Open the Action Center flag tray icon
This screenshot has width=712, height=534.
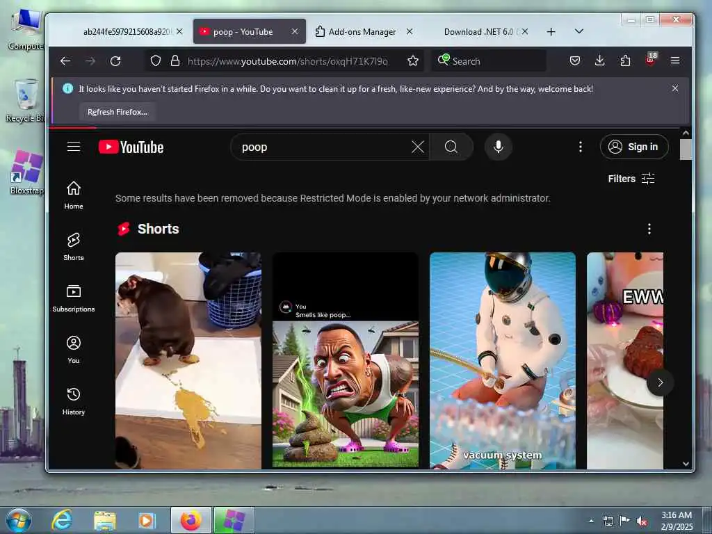pos(625,520)
